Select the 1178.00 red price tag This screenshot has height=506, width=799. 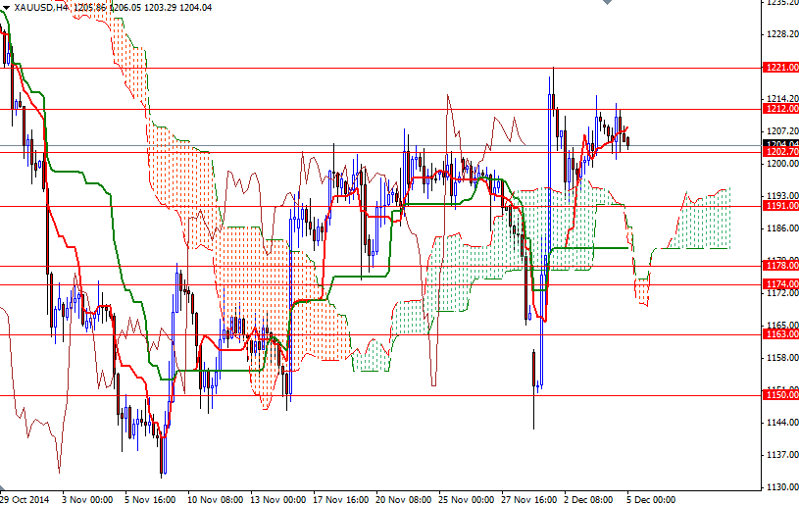pyautogui.click(x=779, y=266)
